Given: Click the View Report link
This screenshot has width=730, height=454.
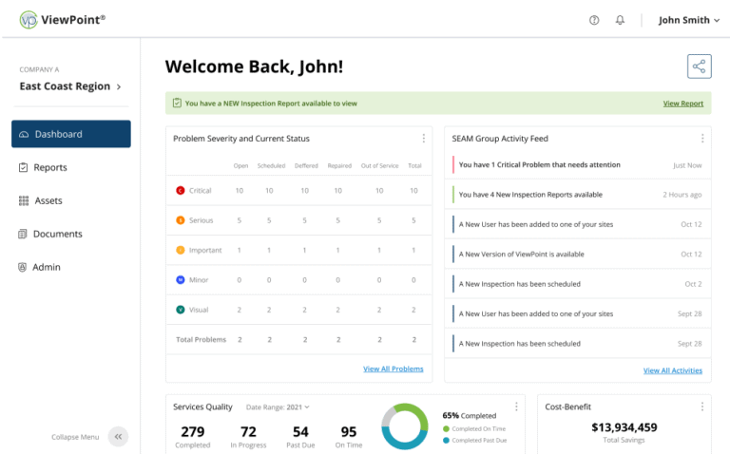Looking at the screenshot, I should 682,104.
